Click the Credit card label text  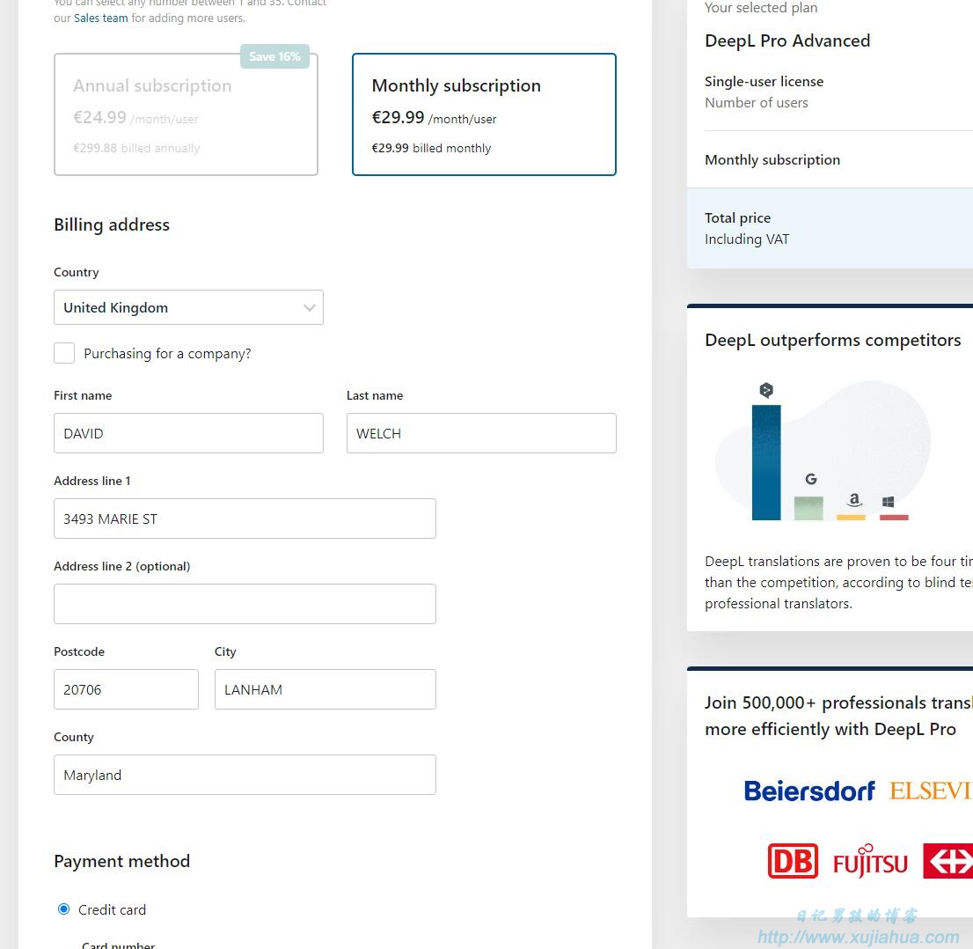click(112, 910)
